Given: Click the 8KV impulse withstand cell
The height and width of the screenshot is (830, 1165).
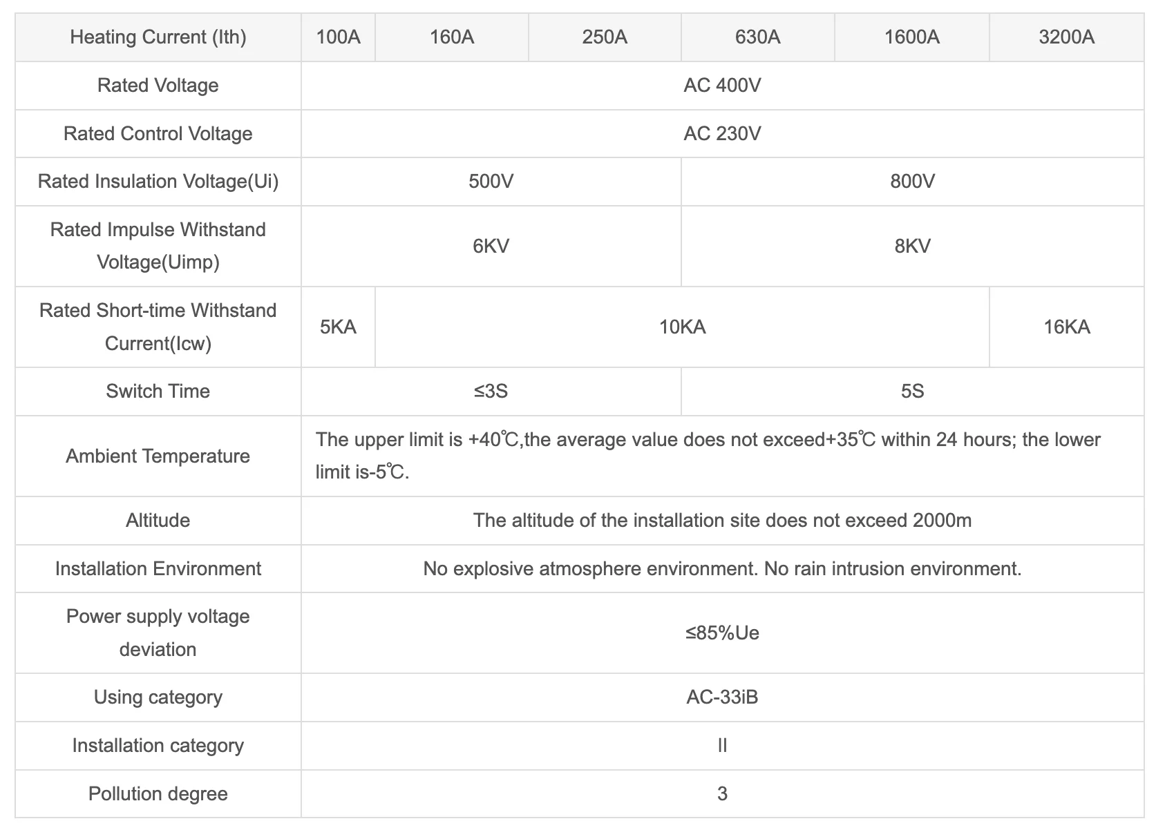Looking at the screenshot, I should pyautogui.click(x=913, y=247).
